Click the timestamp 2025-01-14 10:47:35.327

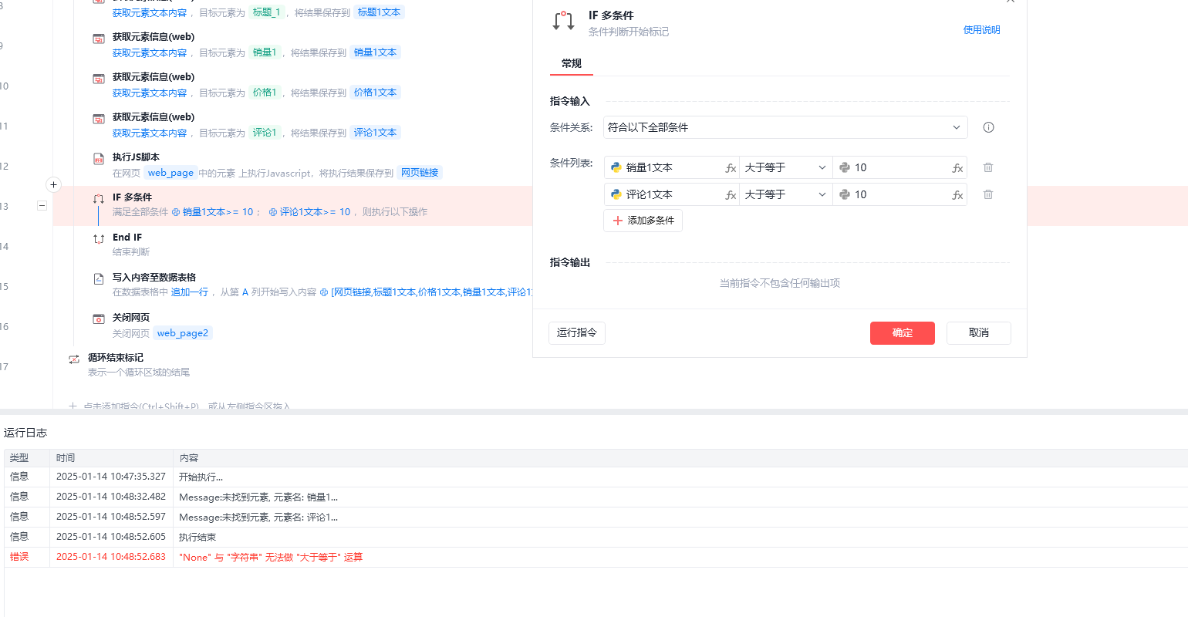111,477
